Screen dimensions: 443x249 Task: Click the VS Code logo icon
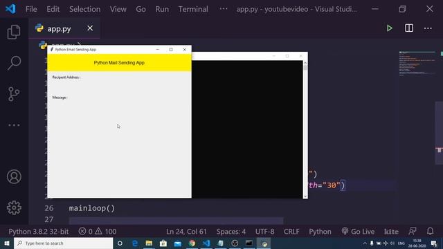coord(10,9)
